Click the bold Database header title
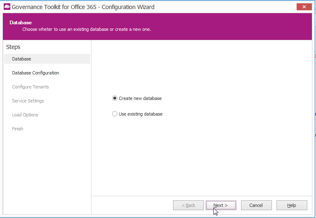316x218 pixels. coord(21,23)
